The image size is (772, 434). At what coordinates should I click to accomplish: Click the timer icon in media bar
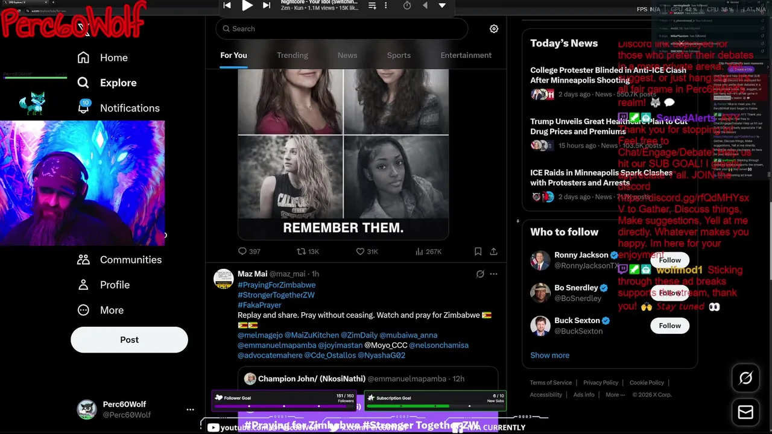click(407, 5)
